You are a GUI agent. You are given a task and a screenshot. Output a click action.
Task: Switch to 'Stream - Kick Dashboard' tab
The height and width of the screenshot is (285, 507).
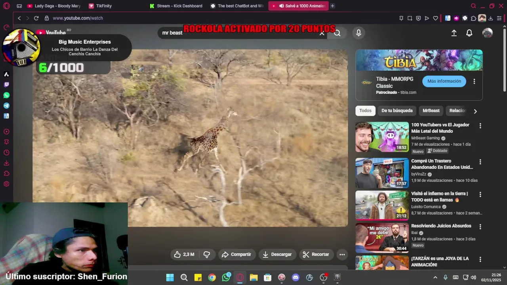click(x=176, y=6)
